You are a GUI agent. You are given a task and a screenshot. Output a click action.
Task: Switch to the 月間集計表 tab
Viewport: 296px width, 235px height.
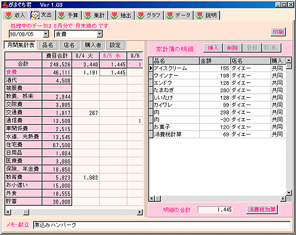tap(20, 45)
